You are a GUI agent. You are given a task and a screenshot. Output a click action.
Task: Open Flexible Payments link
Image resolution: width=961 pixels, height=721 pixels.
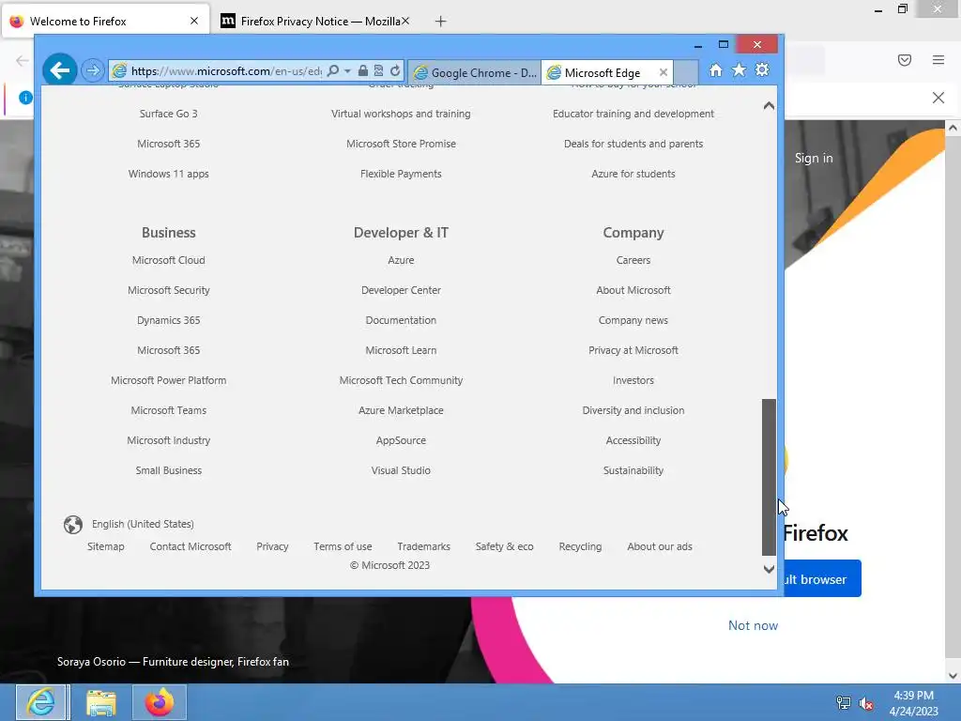[401, 174]
